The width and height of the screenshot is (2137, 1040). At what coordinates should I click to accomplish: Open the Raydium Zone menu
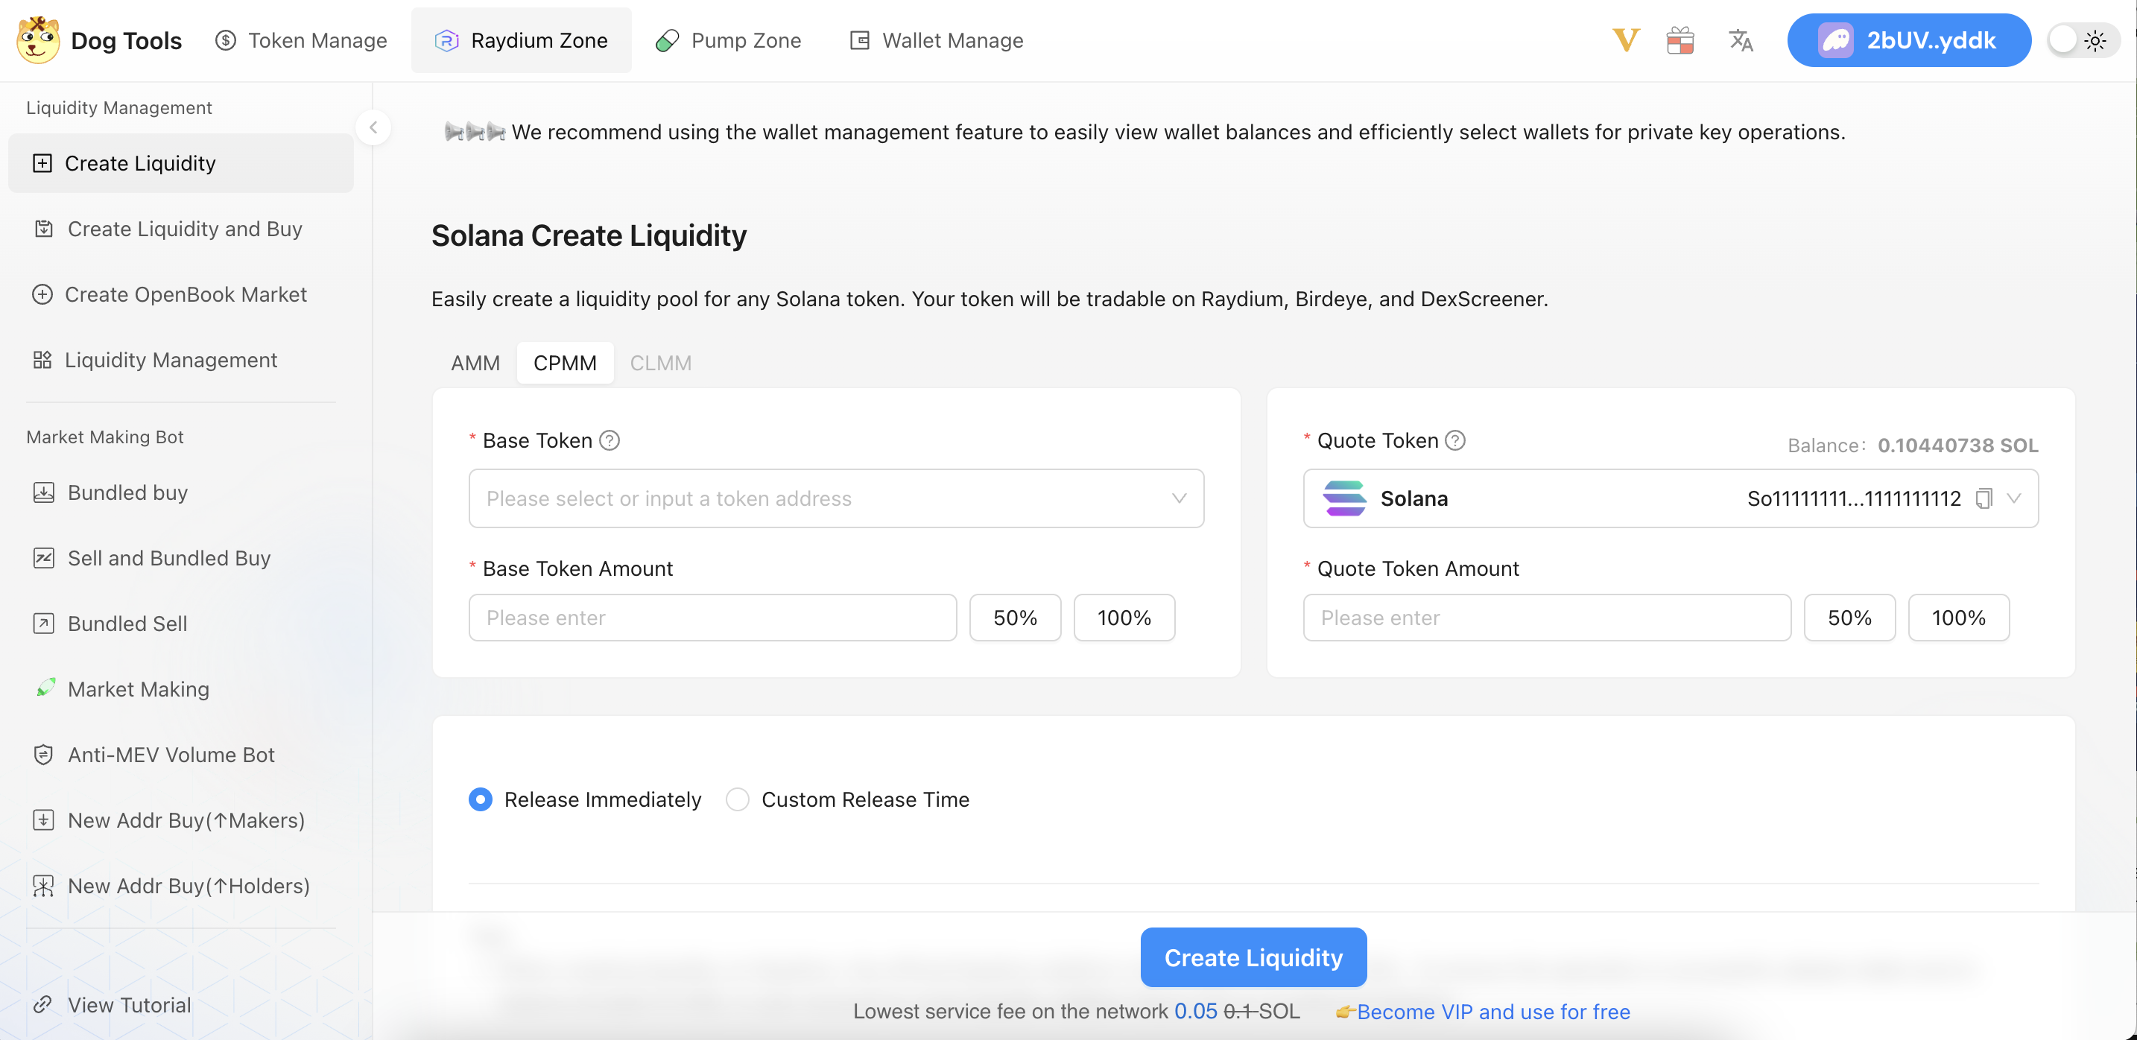pyautogui.click(x=522, y=39)
